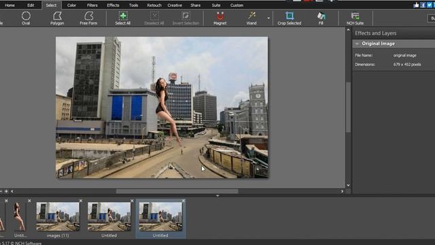Image resolution: width=435 pixels, height=245 pixels.
Task: Click the zoom in plus button
Action: (6, 191)
